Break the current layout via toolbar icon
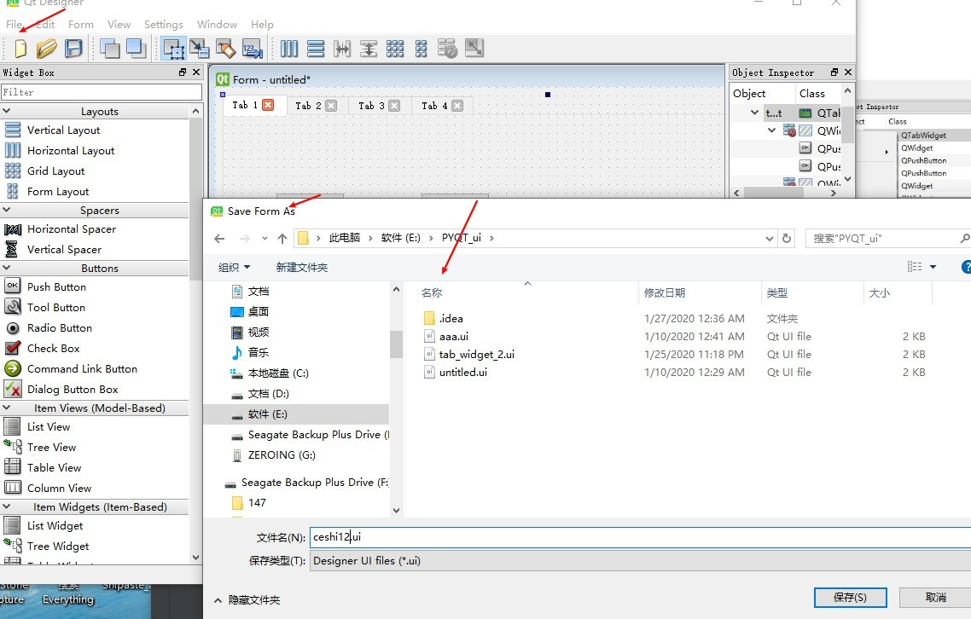 click(447, 49)
